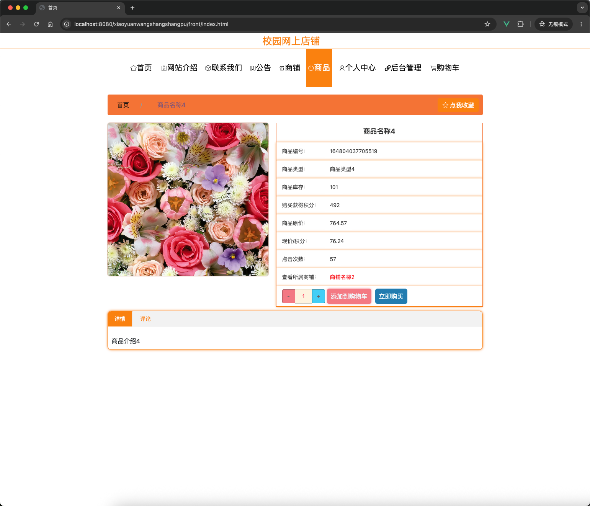Go to 首页 in navigation menu
Screen dimensions: 590x506
(x=141, y=68)
